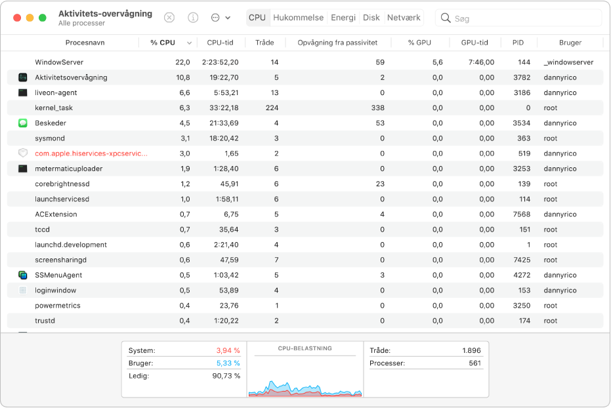611x408 pixels.
Task: Sort by GPU-tid column header
Action: (474, 43)
